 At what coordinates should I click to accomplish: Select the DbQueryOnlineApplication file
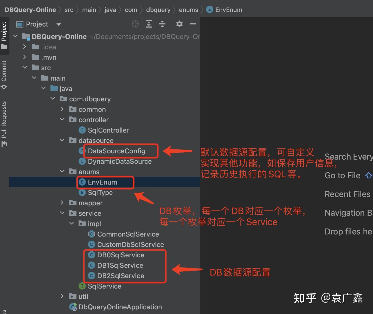click(120, 307)
